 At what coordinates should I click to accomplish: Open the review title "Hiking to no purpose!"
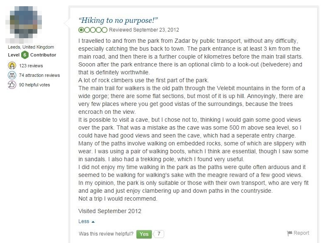pos(118,20)
